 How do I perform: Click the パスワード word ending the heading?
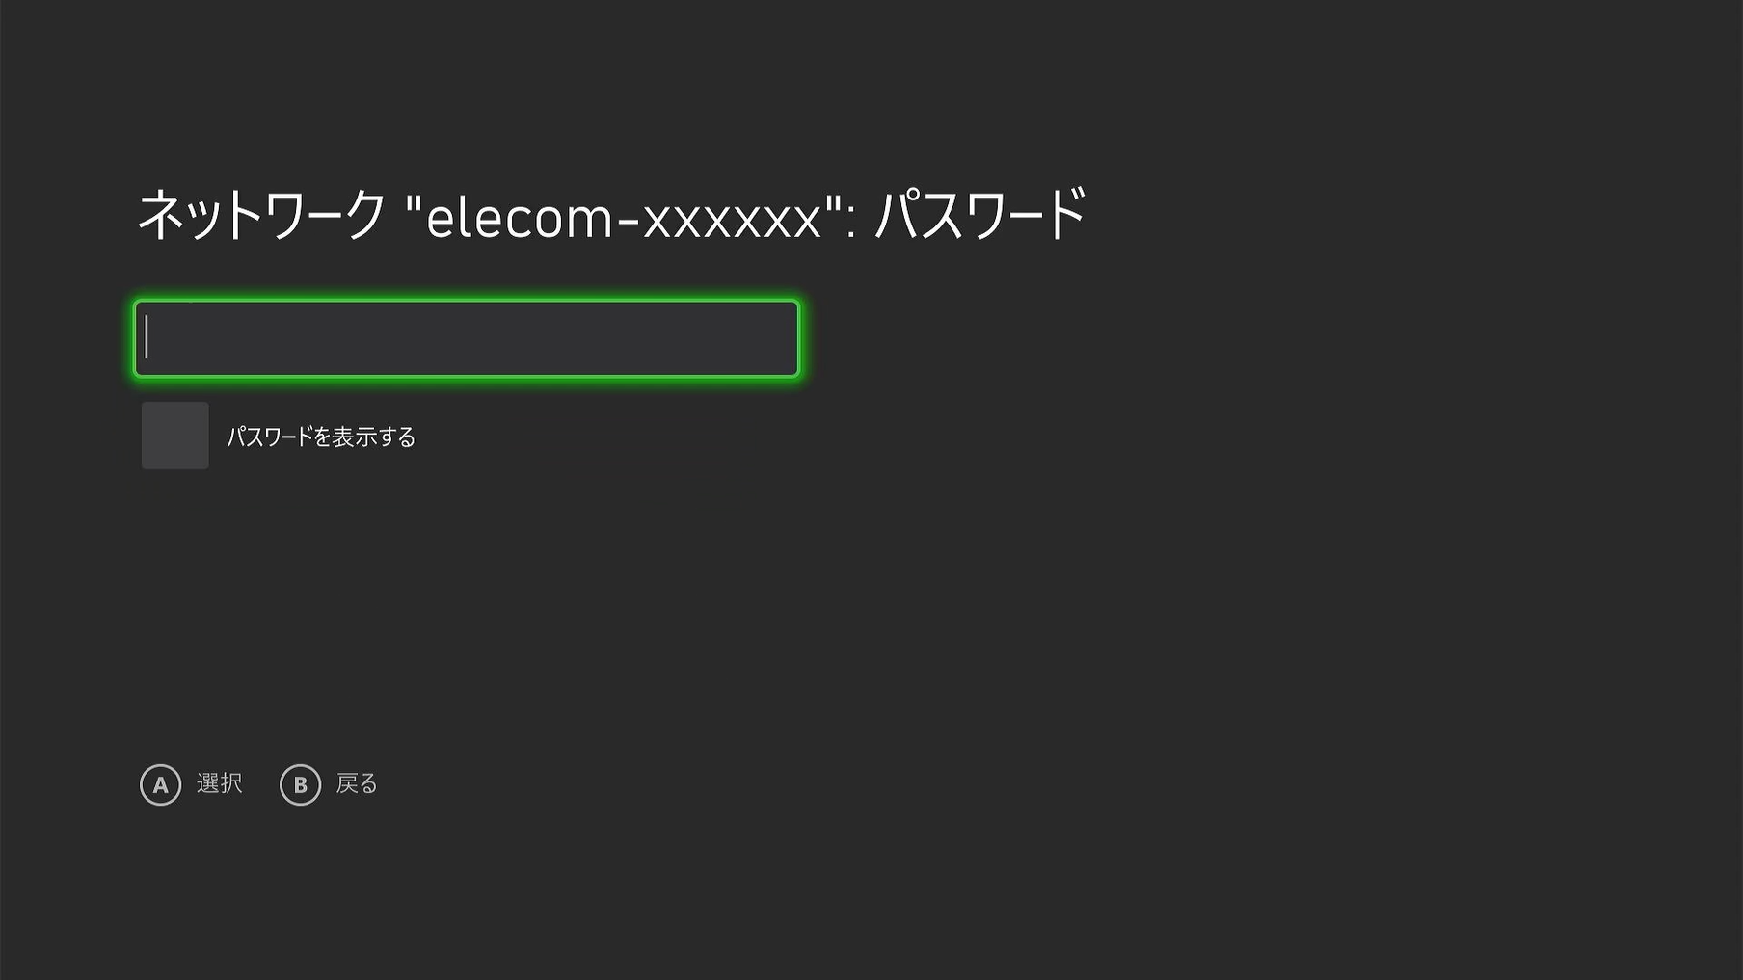pos(980,215)
